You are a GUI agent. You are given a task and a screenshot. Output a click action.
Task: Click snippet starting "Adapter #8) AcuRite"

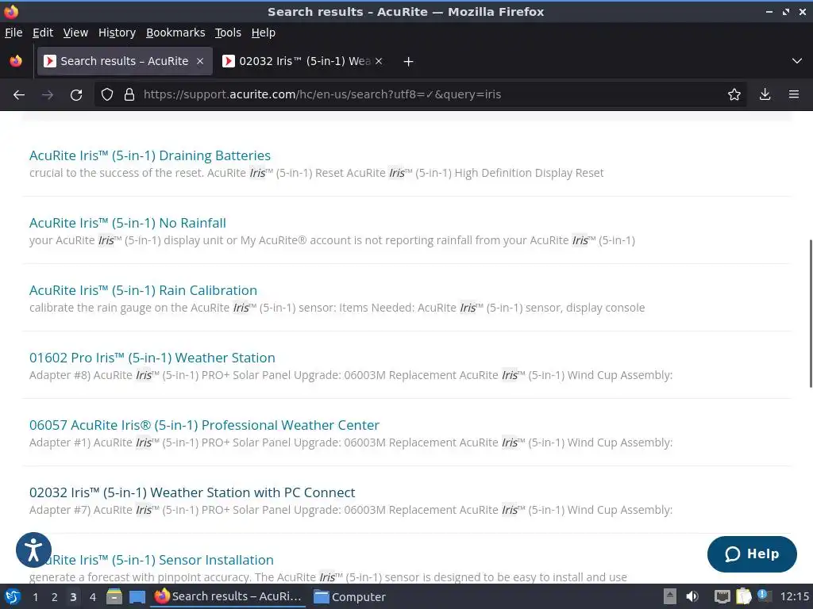(80, 375)
